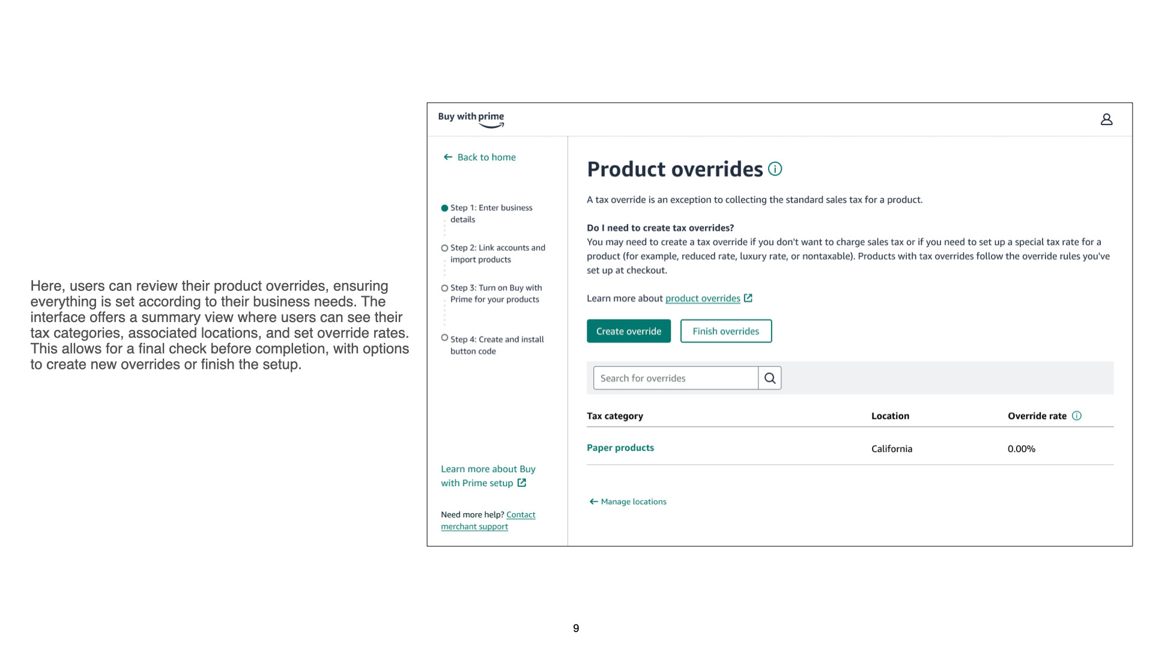Click info icon next to Override rate

point(1077,416)
